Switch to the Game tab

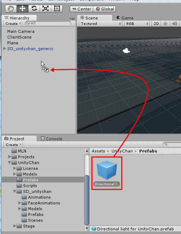point(125,18)
